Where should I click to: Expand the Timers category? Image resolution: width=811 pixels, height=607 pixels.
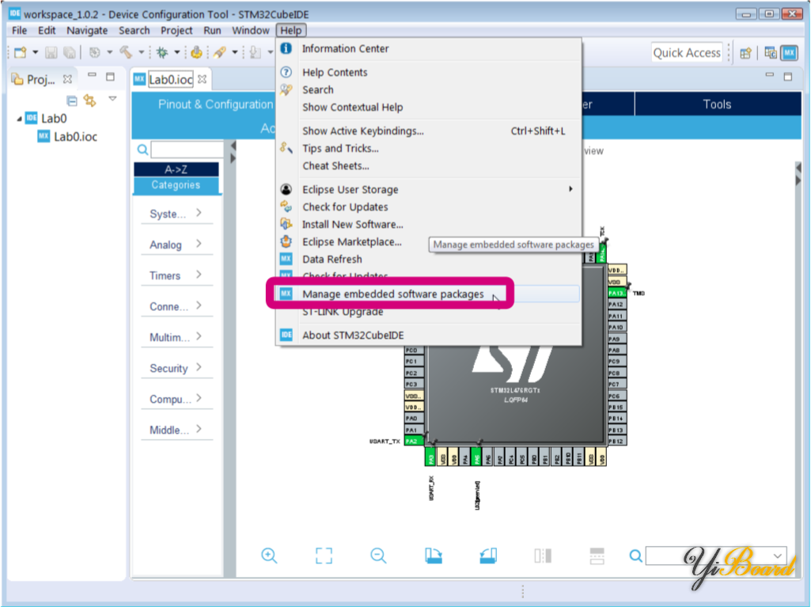click(176, 275)
